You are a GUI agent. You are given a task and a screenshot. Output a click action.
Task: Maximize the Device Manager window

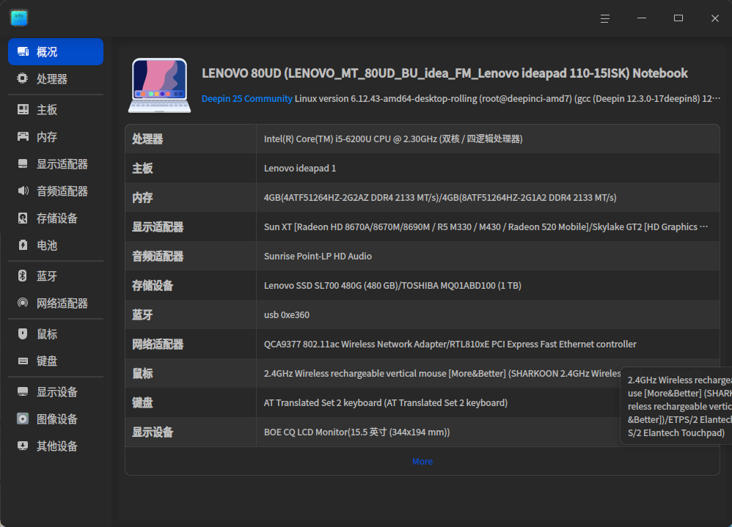click(x=678, y=18)
